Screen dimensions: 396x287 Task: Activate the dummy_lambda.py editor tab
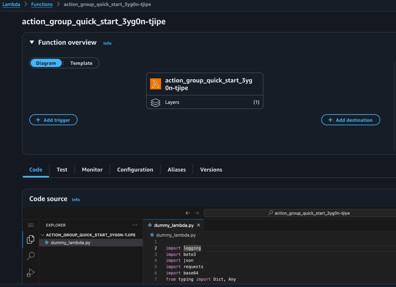(x=173, y=225)
